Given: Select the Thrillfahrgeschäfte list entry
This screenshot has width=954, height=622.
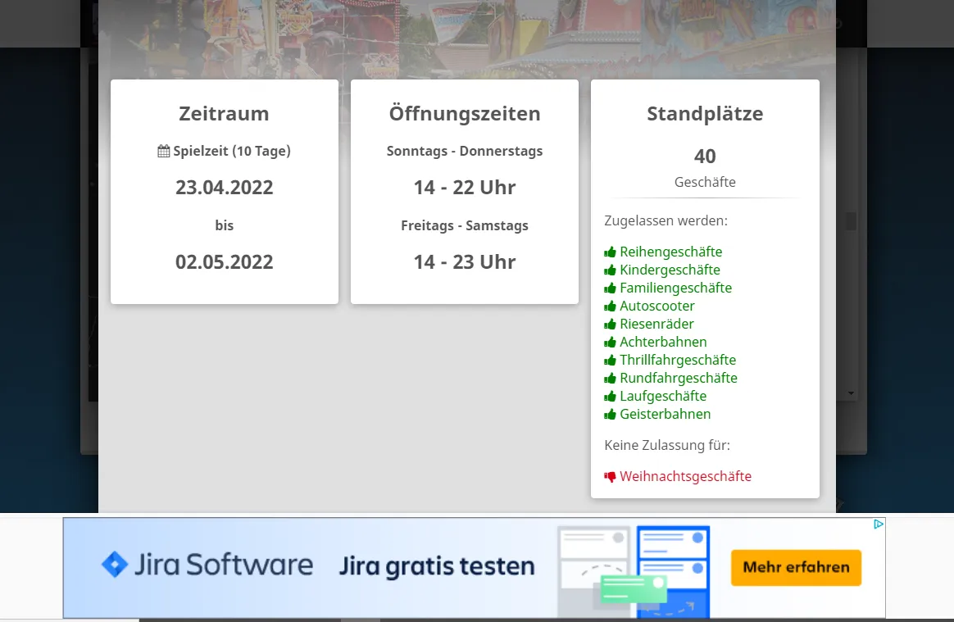Looking at the screenshot, I should click(677, 361).
